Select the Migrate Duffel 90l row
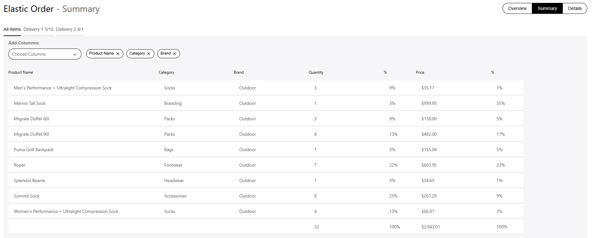The image size is (594, 238). 32,134
